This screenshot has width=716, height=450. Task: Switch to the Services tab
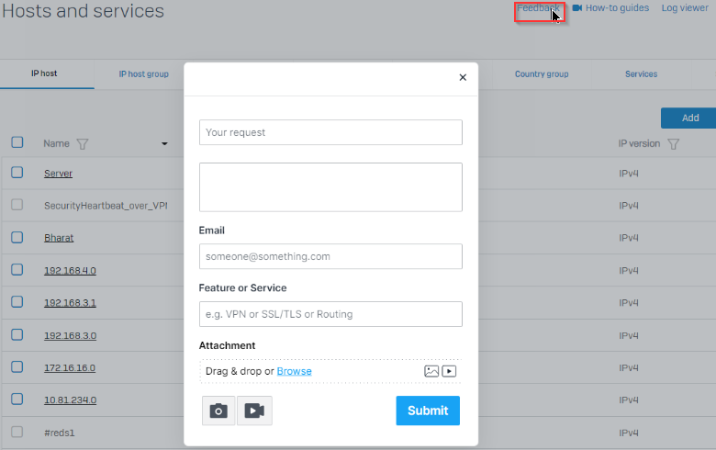641,74
